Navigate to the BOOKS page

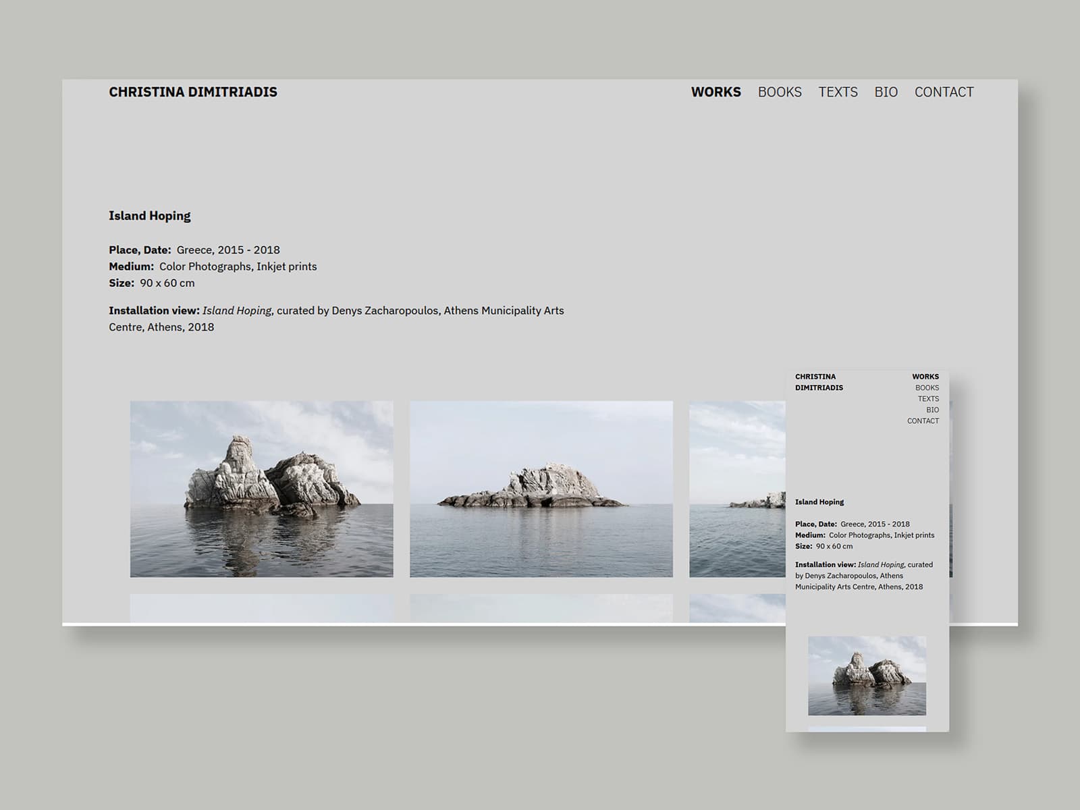[780, 92]
